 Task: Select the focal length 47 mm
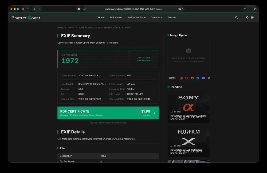tap(131, 84)
